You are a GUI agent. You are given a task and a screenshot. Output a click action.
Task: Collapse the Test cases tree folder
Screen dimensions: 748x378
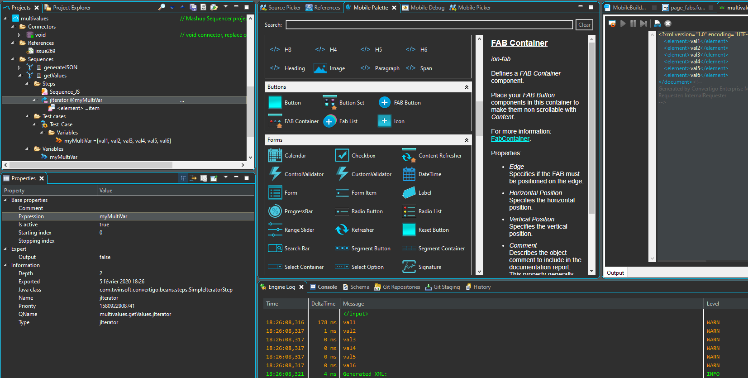(27, 116)
